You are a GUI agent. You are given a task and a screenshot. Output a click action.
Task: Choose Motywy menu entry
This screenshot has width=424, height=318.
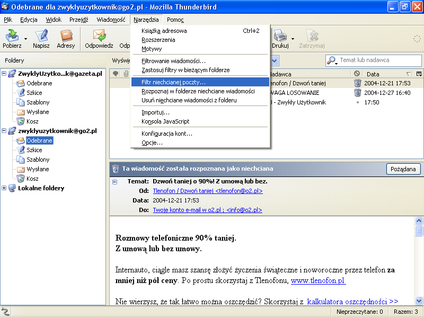200,49
